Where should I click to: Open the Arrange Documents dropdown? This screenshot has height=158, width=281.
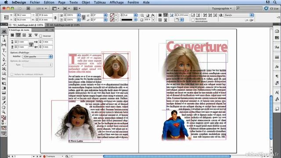coord(77,8)
